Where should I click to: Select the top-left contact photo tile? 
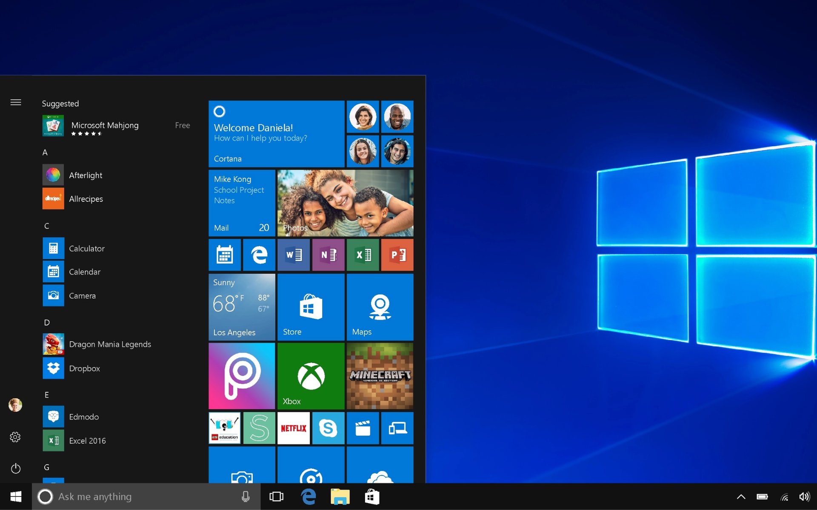363,117
